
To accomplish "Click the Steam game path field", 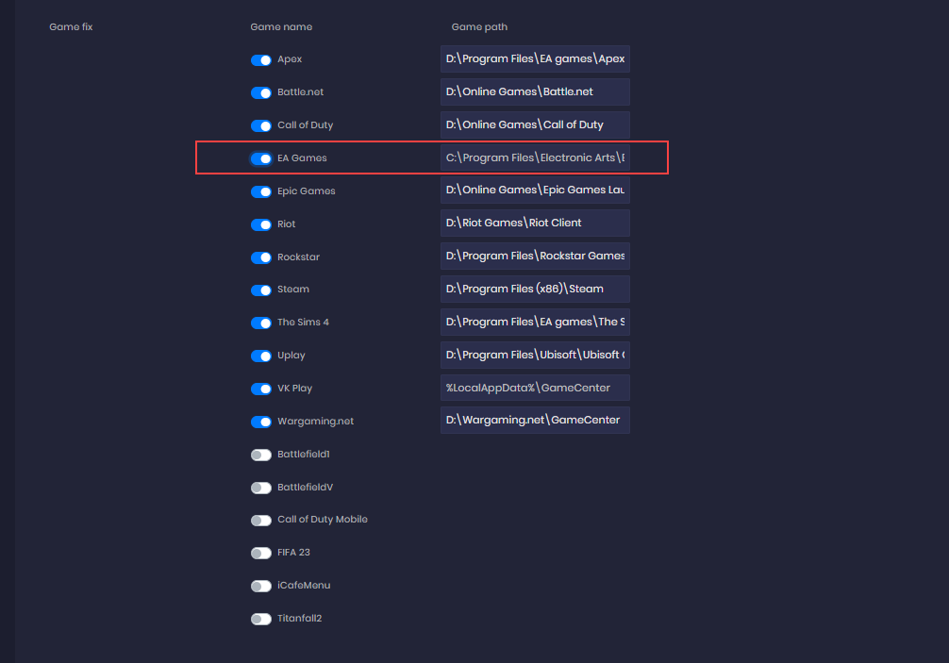I will tap(535, 289).
